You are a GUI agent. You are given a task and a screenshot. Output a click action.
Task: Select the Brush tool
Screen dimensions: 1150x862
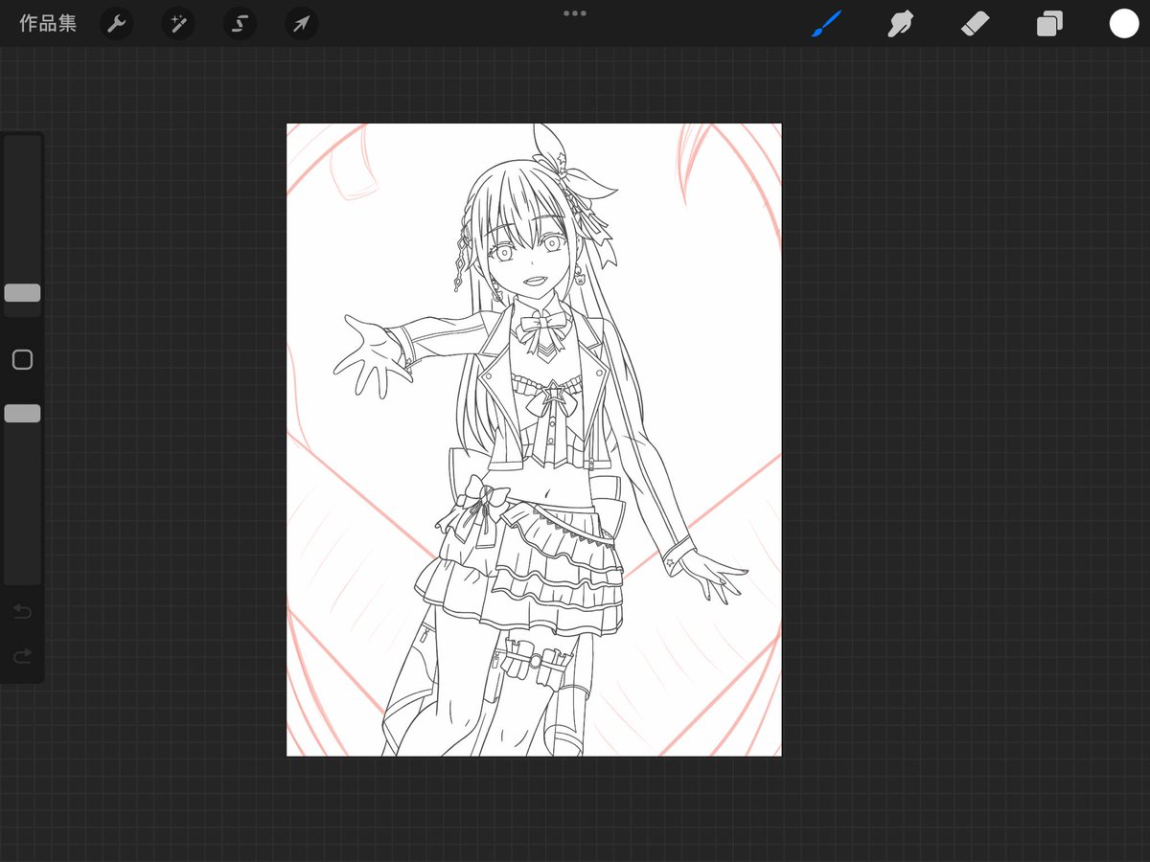(x=825, y=24)
